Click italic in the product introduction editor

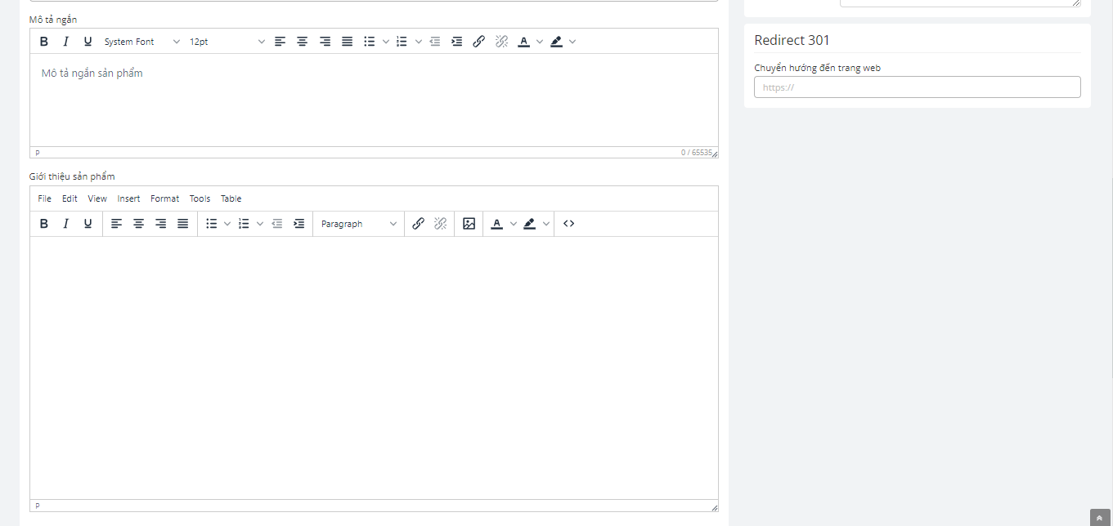pos(66,224)
